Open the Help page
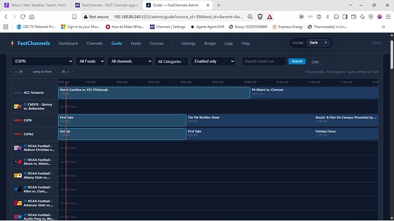 coord(246,43)
